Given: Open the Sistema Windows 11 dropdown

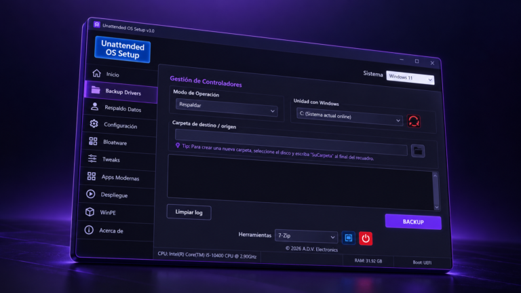Looking at the screenshot, I should pyautogui.click(x=410, y=78).
